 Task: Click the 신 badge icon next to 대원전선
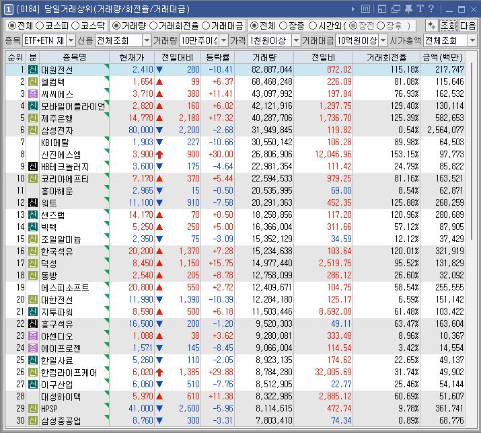pos(33,70)
